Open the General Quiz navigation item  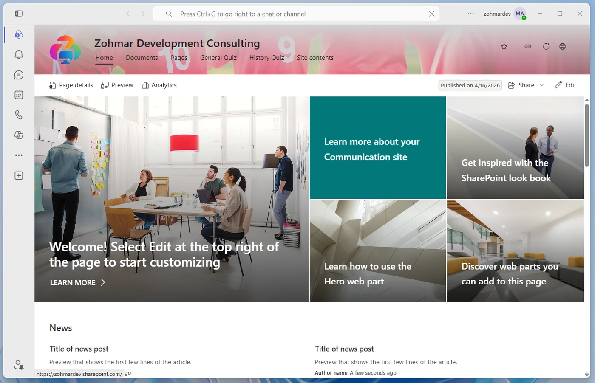tap(218, 58)
